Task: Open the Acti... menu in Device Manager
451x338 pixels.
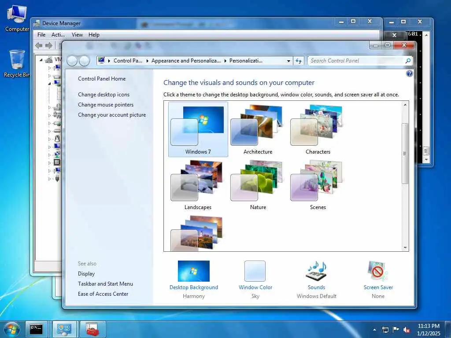Action: tap(58, 35)
